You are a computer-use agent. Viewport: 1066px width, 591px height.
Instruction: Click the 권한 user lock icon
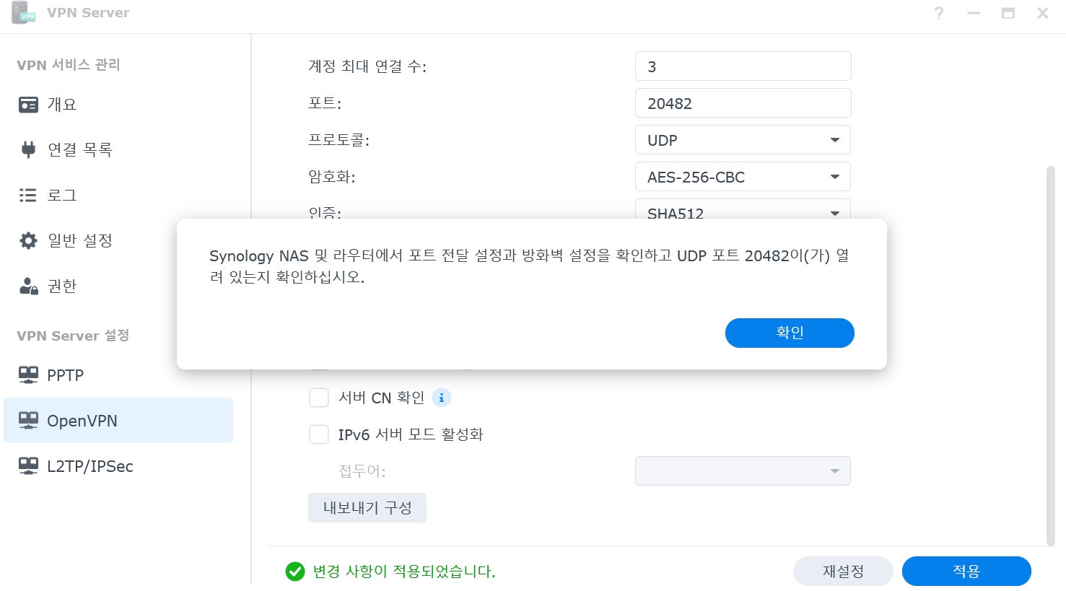(28, 286)
